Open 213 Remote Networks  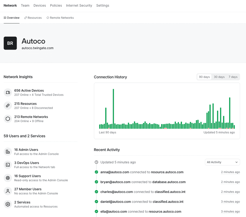31,117
